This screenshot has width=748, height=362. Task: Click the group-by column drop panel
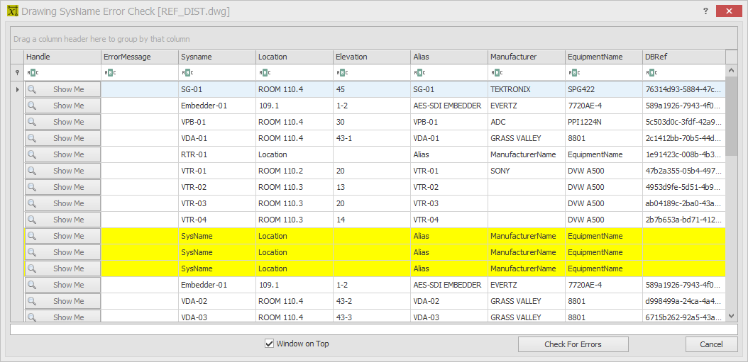point(374,38)
